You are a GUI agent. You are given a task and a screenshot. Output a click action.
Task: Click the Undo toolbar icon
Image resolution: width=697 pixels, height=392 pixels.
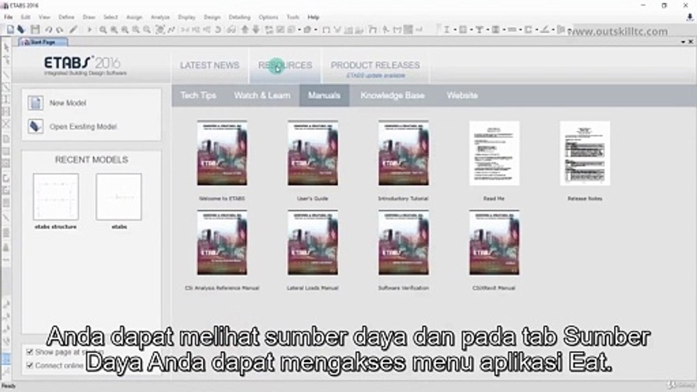click(x=48, y=30)
